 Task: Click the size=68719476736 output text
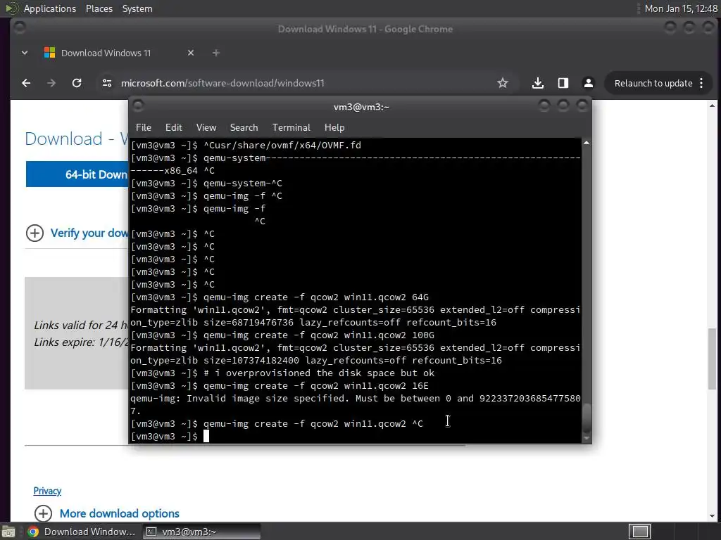point(249,322)
